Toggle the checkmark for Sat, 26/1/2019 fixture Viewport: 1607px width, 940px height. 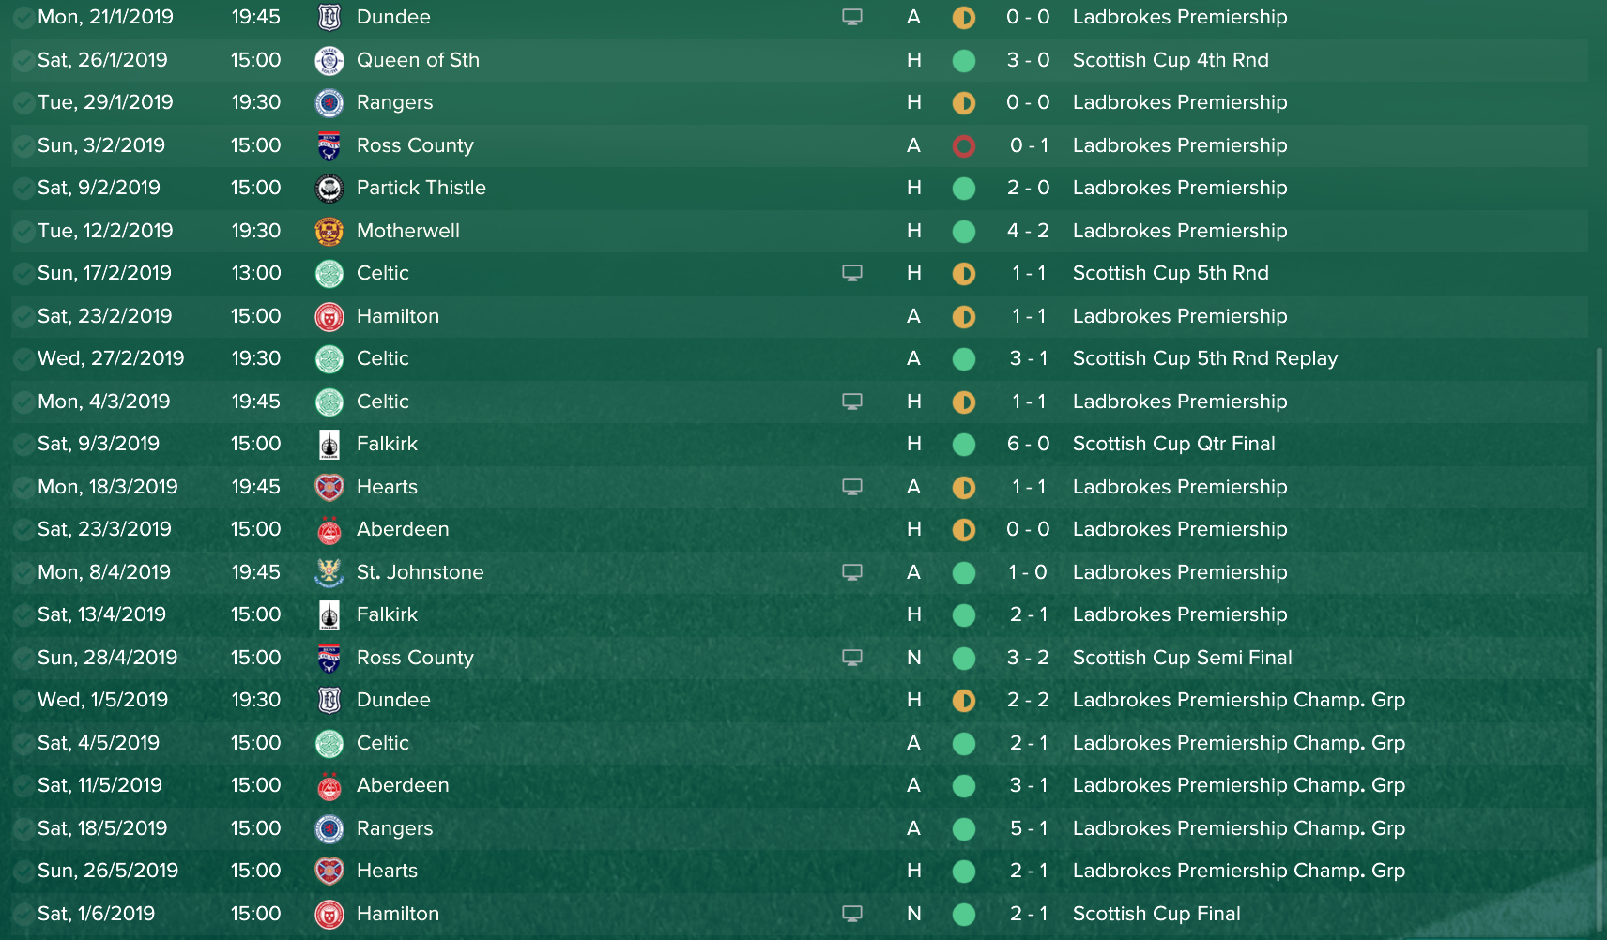(x=23, y=61)
